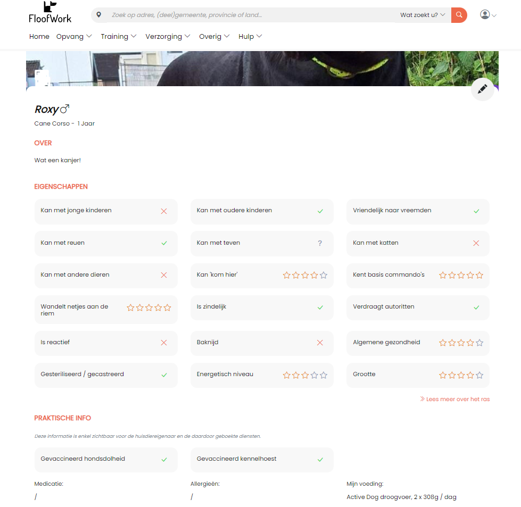Expand the Hulp menu
Screen dimensions: 521x507
(250, 37)
